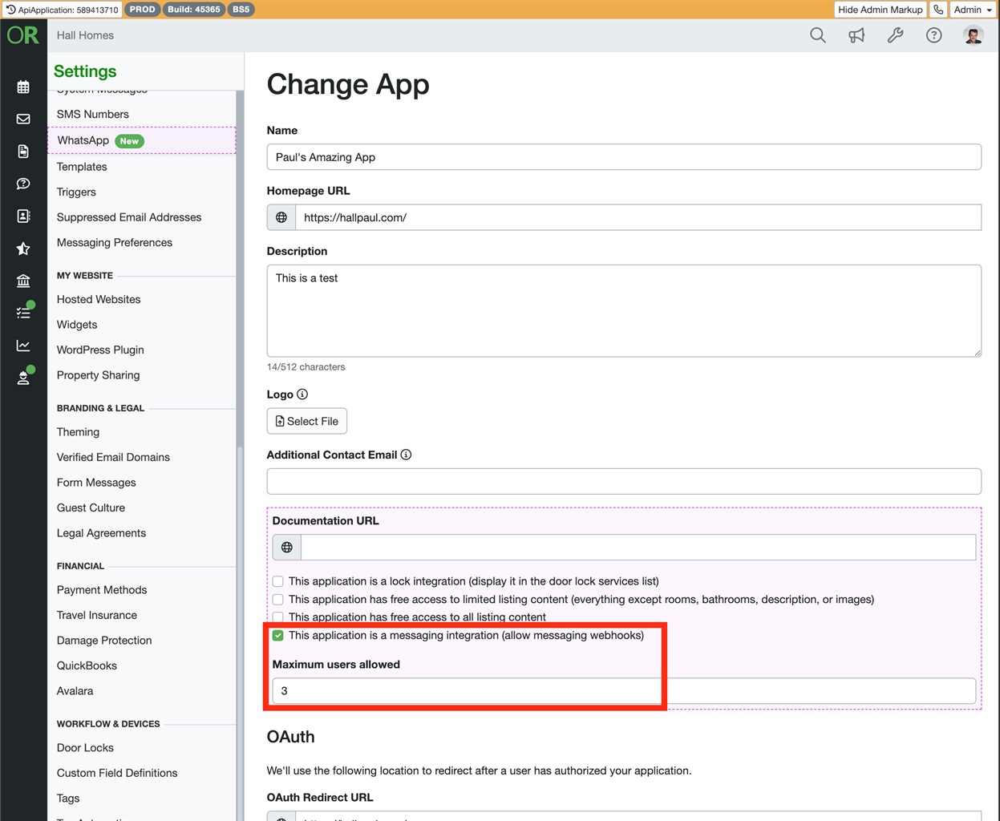Screen dimensions: 1000x821
Task: Go to Payment Methods settings
Action: 102,590
